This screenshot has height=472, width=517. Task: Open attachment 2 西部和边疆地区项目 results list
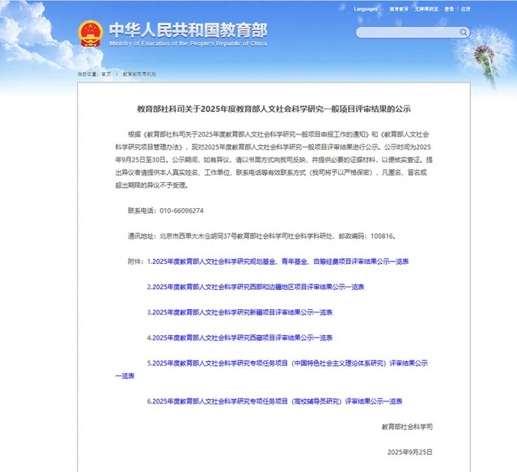[255, 287]
